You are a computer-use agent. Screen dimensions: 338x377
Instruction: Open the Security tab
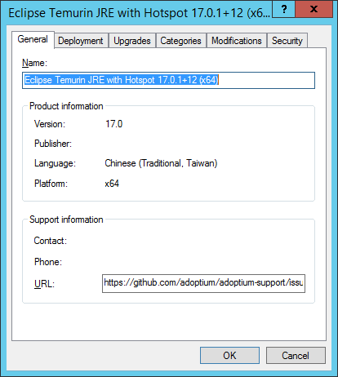[x=287, y=41]
